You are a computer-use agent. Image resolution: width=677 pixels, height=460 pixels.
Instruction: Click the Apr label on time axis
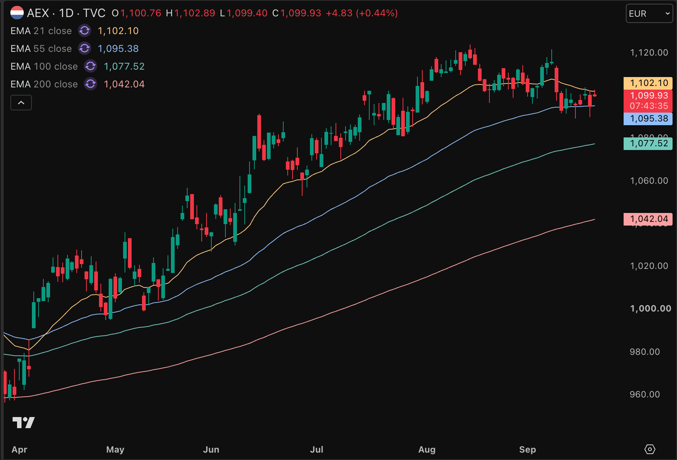[19, 450]
